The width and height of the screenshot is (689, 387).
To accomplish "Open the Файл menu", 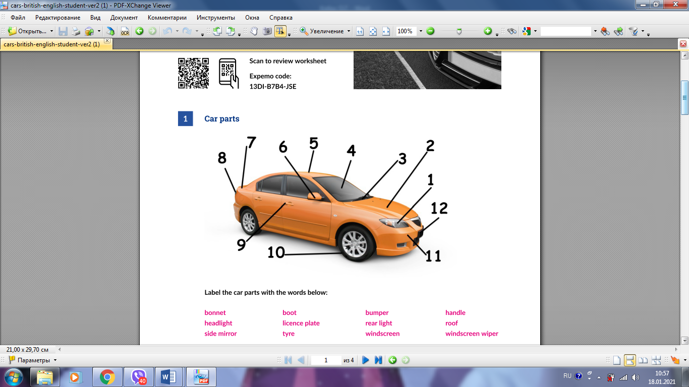I will coord(18,18).
